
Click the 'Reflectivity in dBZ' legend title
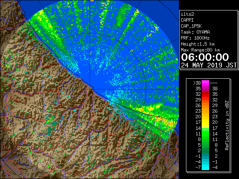pos(227,125)
